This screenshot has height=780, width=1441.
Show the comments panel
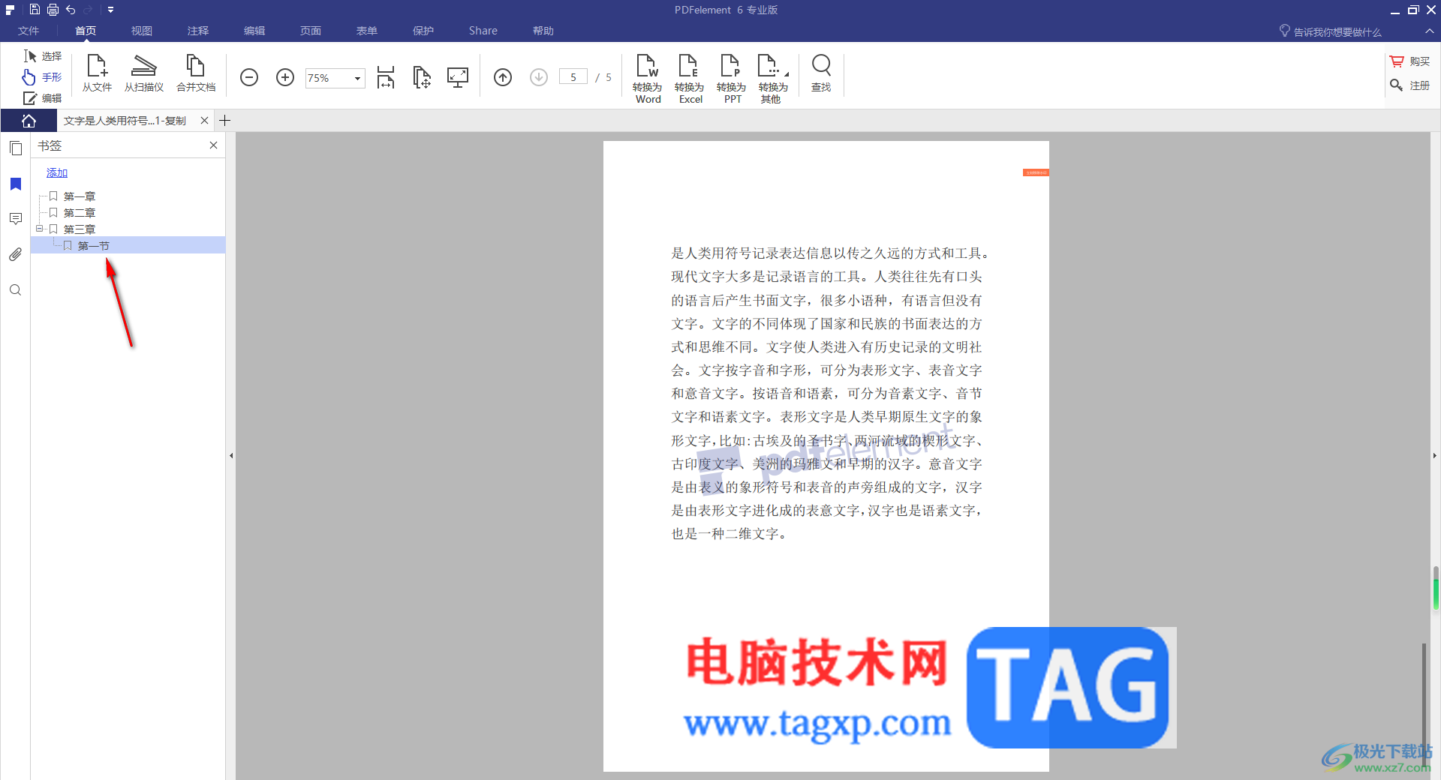coord(16,219)
